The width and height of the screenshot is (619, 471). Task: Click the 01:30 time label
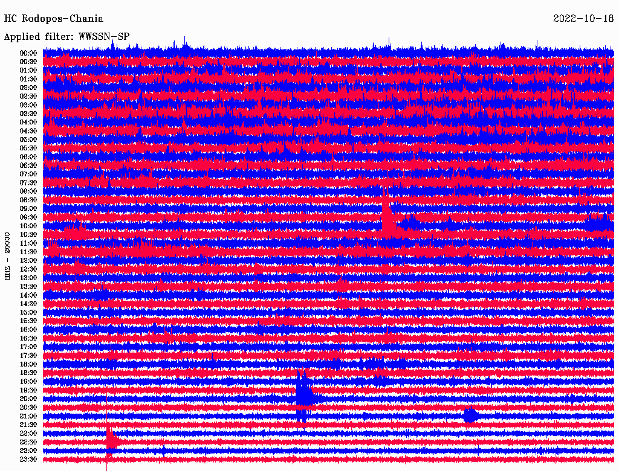tap(28, 79)
